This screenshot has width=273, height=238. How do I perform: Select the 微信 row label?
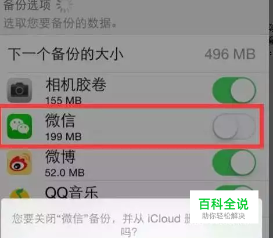coord(60,120)
